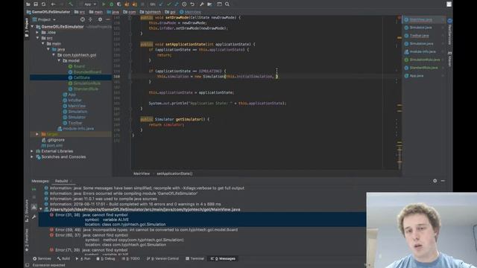
Task: Click Project panel gear options icon
Action: click(100, 19)
